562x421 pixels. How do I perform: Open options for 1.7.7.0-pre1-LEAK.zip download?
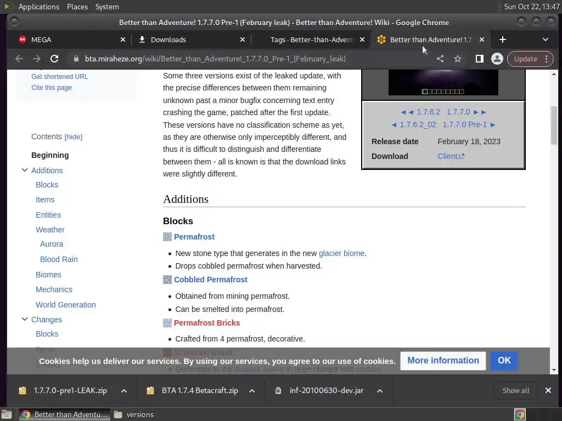click(124, 390)
